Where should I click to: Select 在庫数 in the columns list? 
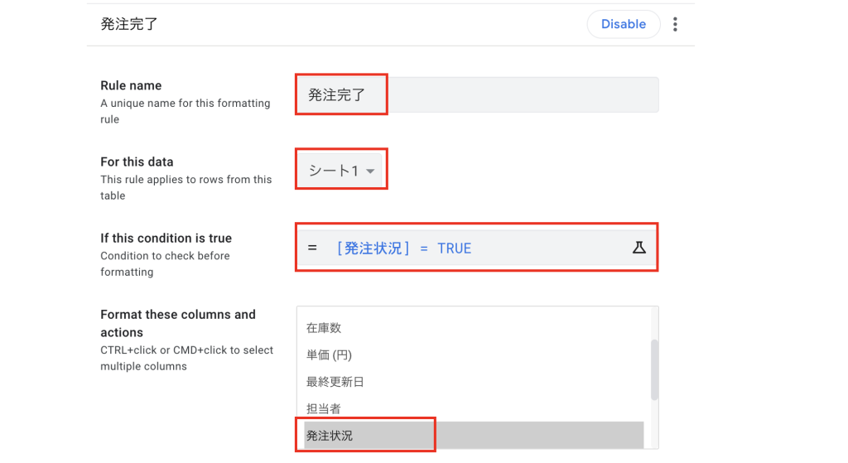324,328
